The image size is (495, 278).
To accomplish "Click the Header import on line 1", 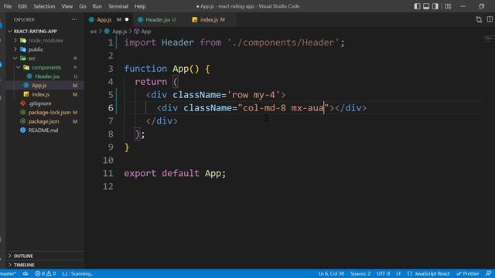I will pyautogui.click(x=178, y=42).
